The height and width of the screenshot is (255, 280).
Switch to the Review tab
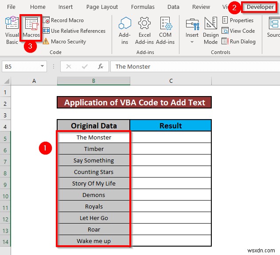click(201, 7)
